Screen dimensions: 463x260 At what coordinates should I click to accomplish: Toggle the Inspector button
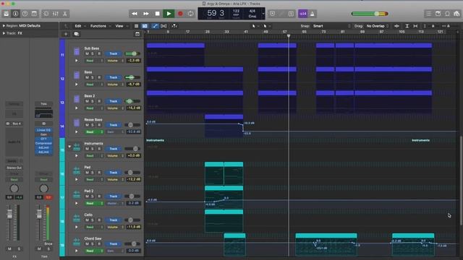(x=16, y=14)
